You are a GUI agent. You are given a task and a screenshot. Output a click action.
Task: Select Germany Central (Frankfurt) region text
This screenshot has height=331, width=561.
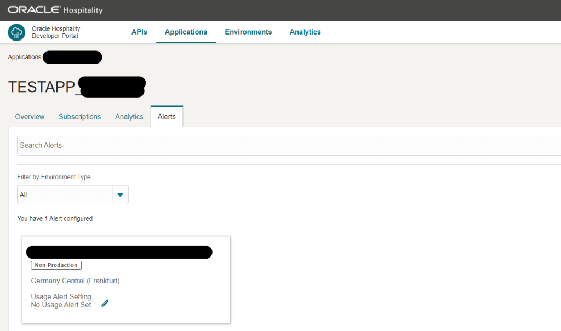point(75,281)
